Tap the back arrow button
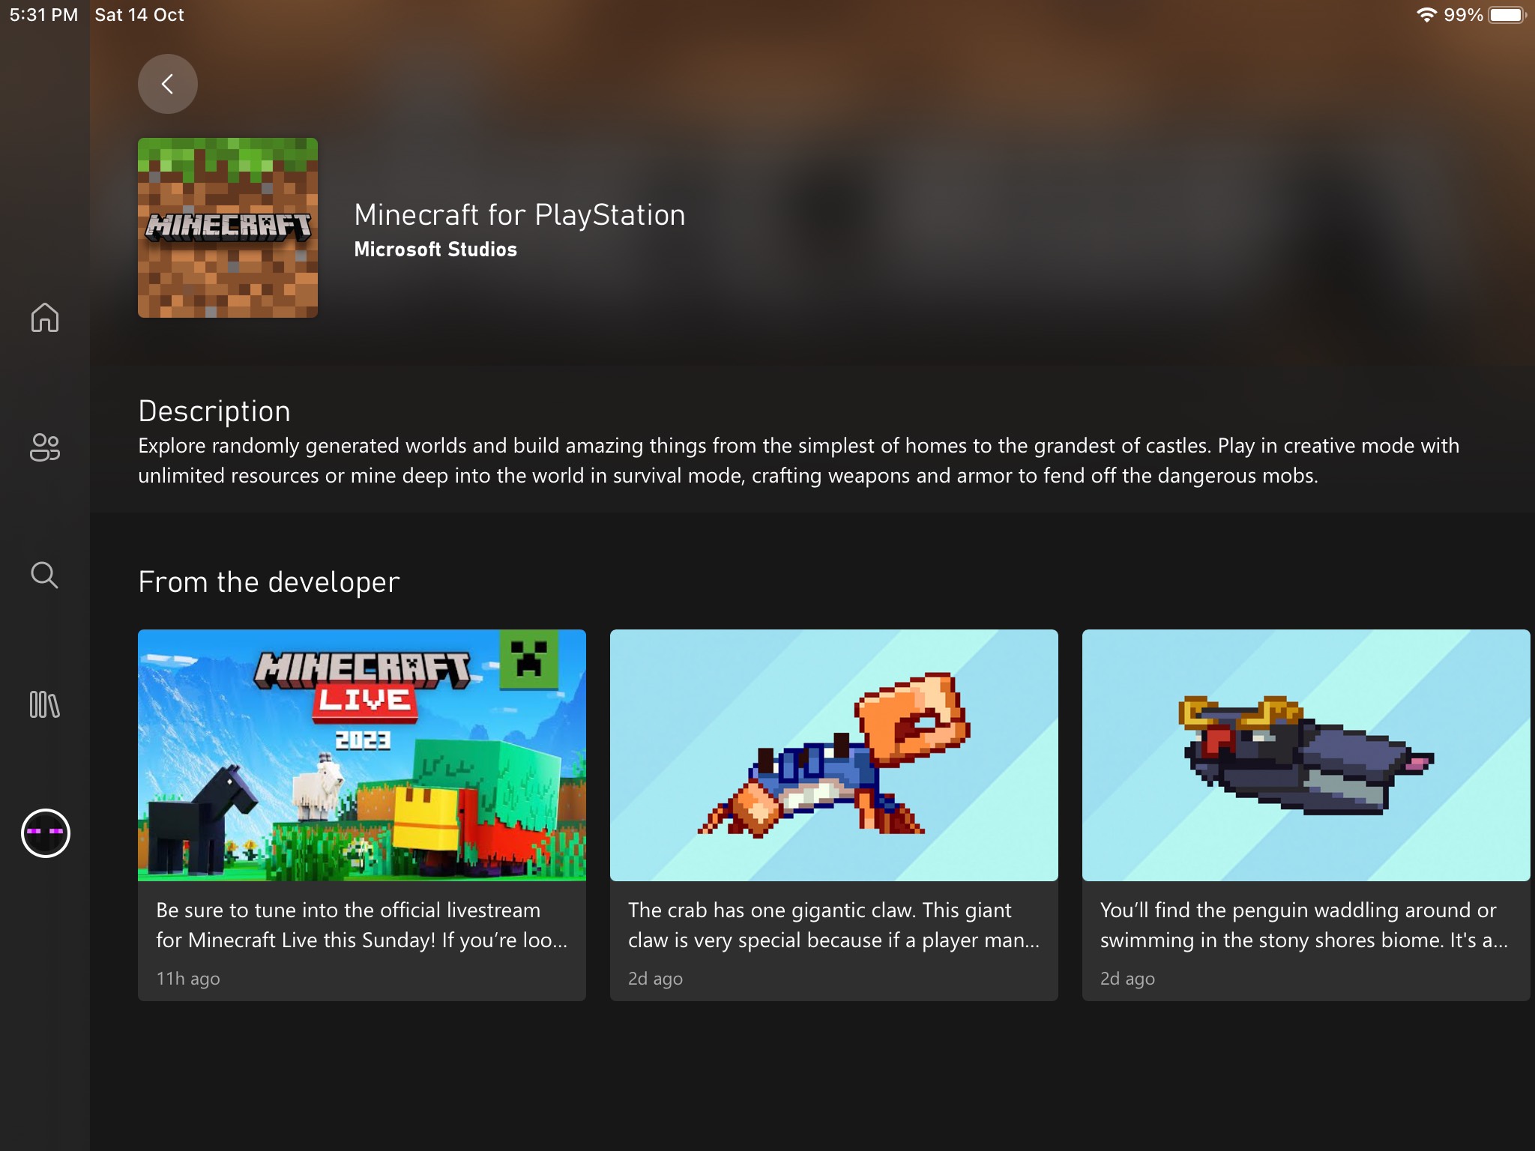1535x1151 pixels. 167,84
